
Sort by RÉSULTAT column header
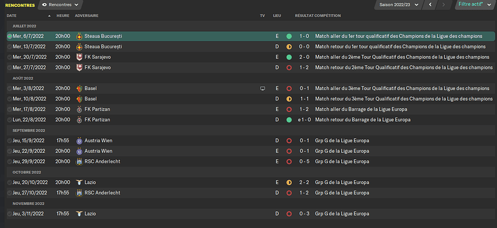[304, 16]
